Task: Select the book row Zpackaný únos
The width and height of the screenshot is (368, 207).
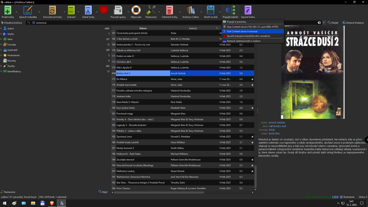Action: (185, 137)
